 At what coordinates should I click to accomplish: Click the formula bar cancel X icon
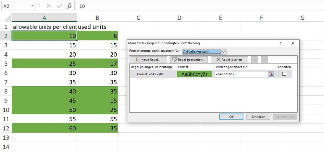point(49,6)
